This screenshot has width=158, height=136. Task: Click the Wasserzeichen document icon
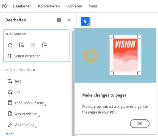10,114
